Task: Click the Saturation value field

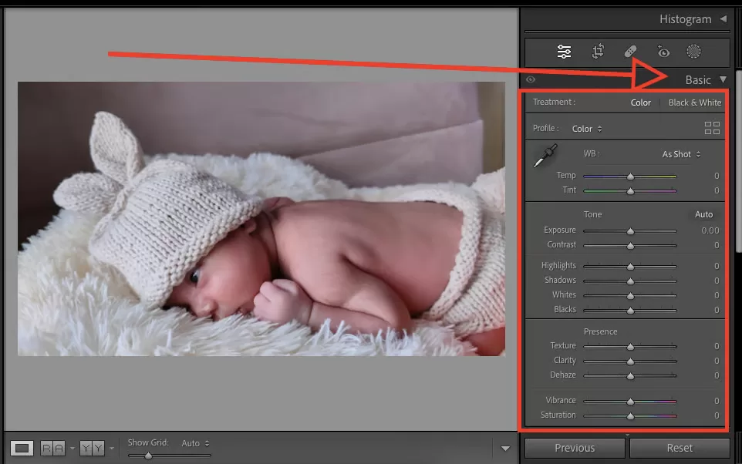Action: (717, 415)
